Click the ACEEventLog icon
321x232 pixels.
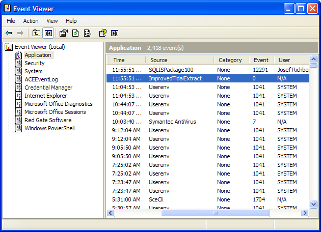point(19,79)
